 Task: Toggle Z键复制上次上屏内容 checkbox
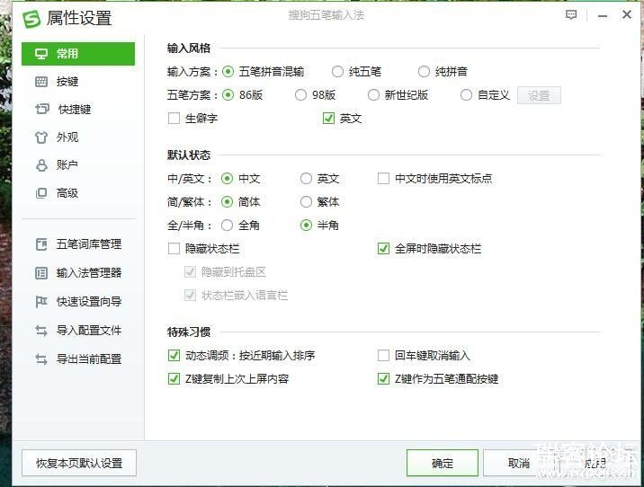coord(174,378)
